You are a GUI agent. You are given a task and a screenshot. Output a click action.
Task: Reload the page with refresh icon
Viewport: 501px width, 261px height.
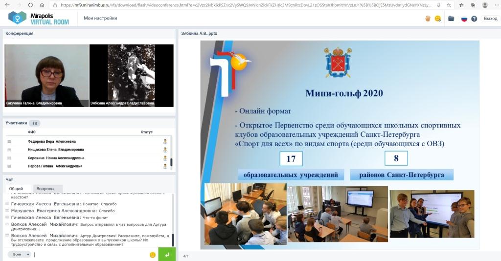(30, 5)
